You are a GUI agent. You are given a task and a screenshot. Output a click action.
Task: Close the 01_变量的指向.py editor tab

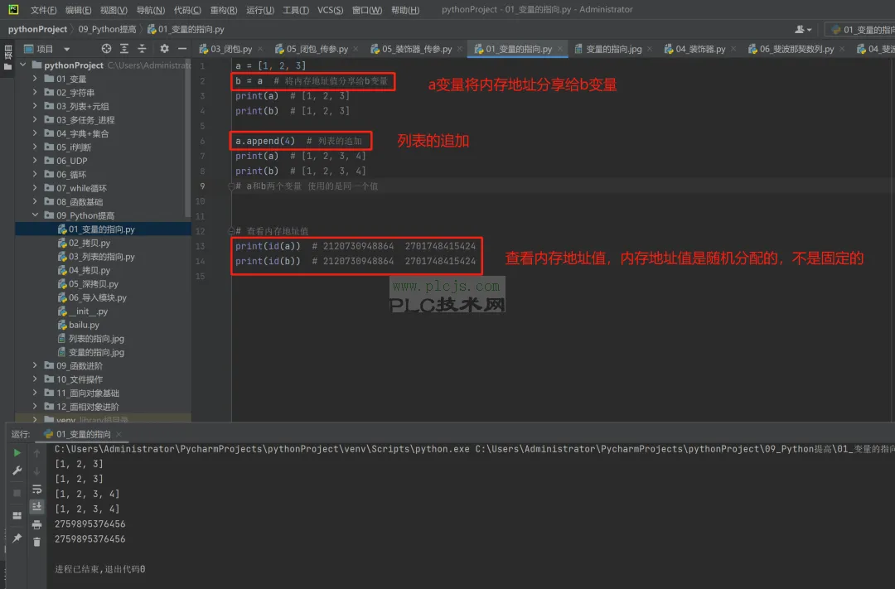(560, 49)
